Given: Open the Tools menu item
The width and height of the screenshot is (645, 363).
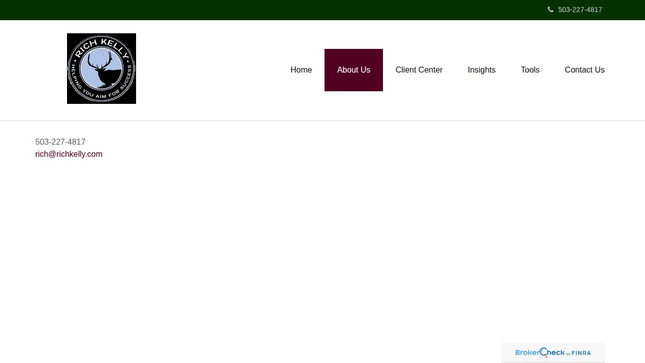Looking at the screenshot, I should 530,70.
